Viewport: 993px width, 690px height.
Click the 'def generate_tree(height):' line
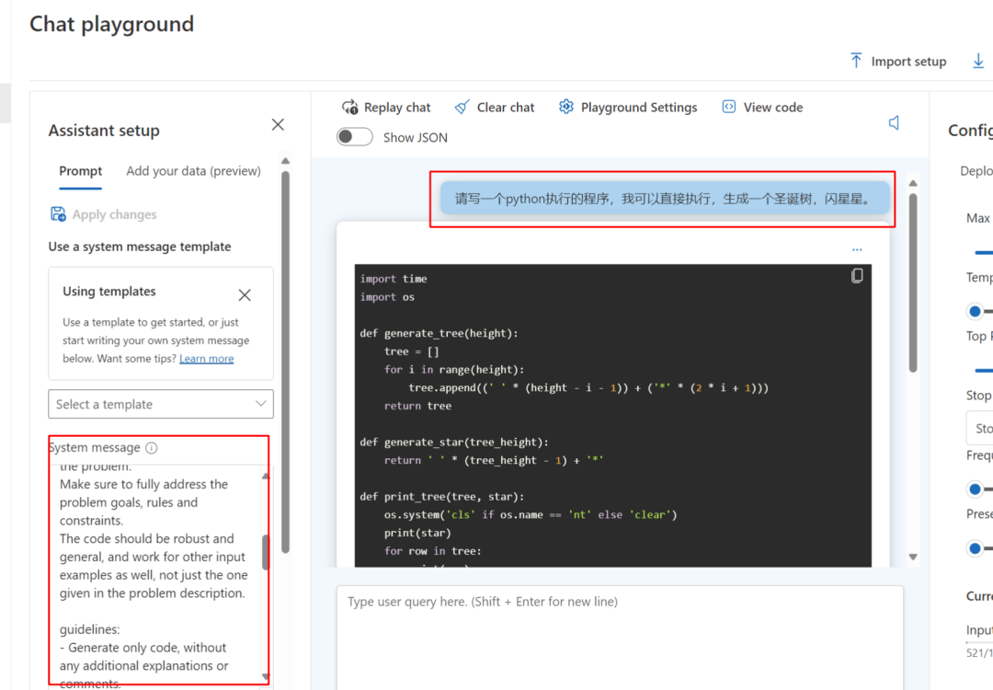(x=439, y=333)
